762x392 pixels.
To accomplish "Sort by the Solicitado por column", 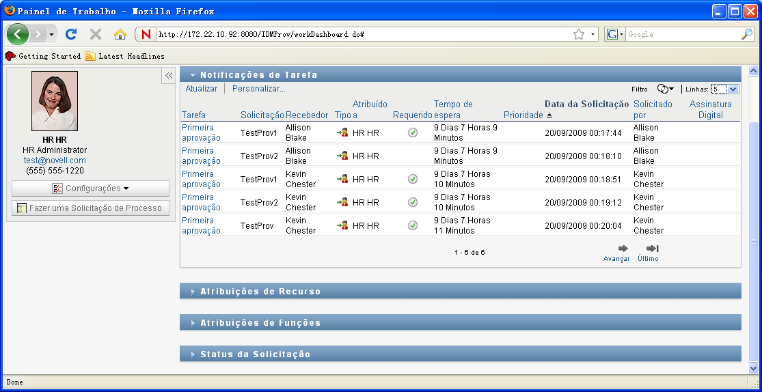I will click(x=653, y=110).
